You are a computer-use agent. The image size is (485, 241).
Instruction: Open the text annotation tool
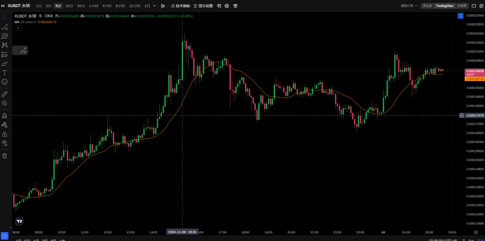(5, 72)
